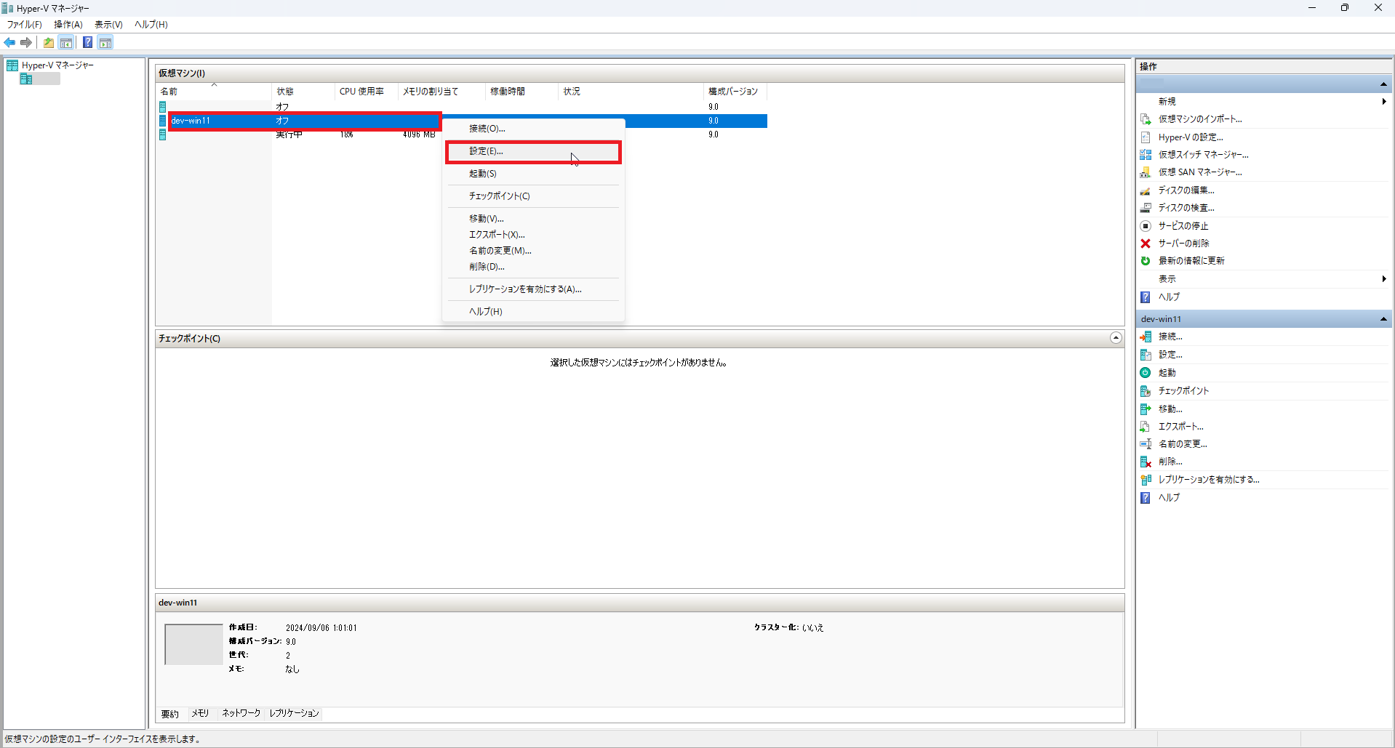The height and width of the screenshot is (748, 1395).
Task: Choose 削除(D)... from the context menu
Action: tap(533, 267)
